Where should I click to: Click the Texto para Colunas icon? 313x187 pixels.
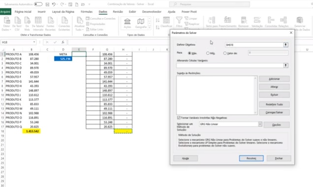coord(212,20)
